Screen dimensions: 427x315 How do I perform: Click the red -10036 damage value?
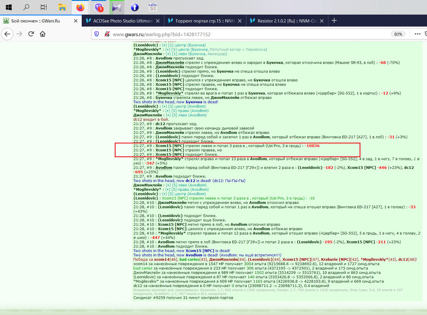point(312,146)
